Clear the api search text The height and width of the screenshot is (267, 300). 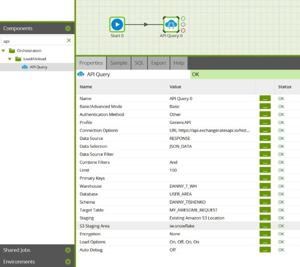tap(69, 41)
